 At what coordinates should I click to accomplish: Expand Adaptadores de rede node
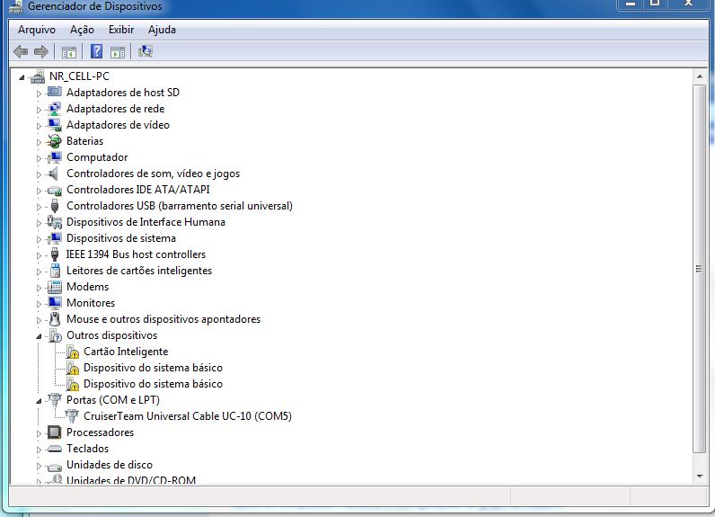tap(39, 110)
